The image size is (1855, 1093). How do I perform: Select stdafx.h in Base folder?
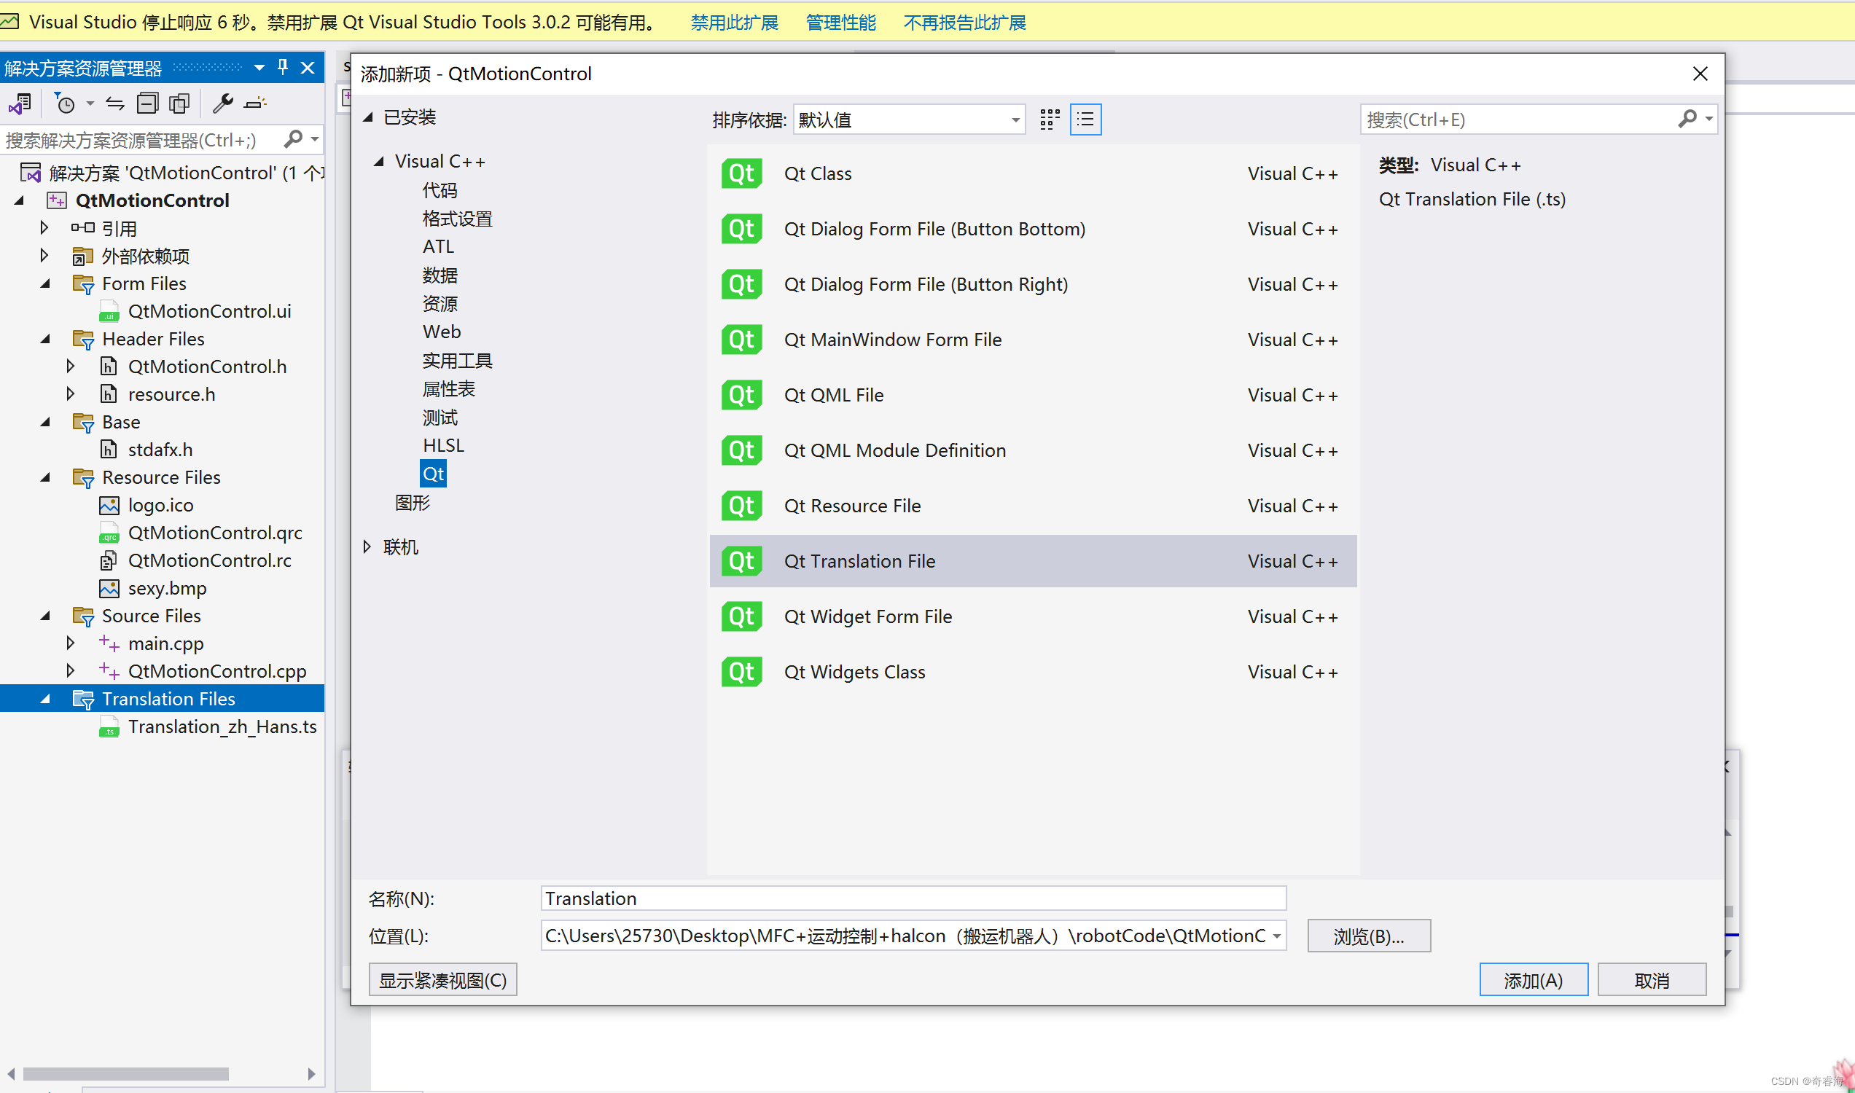pyautogui.click(x=160, y=450)
